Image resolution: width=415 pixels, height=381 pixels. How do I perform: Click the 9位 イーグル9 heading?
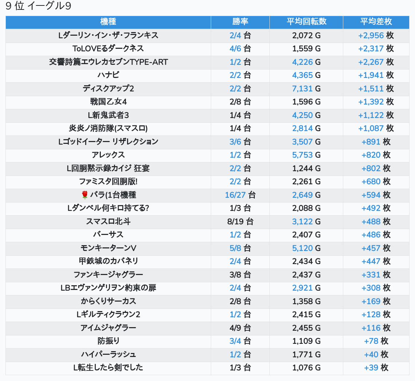pyautogui.click(x=38, y=7)
